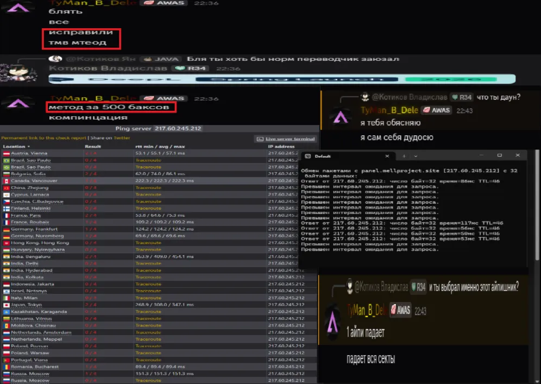
Task: Click the Austria flag icon in Vienna row
Action: [6, 153]
